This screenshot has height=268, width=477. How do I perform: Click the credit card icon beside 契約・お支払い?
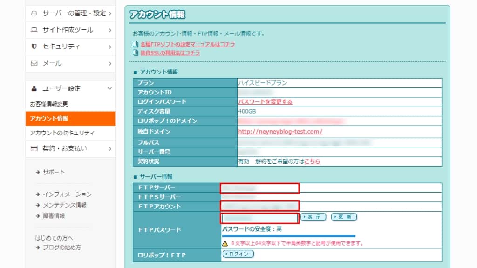point(34,148)
